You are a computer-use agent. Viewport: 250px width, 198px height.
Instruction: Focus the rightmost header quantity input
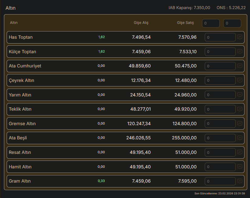(232, 23)
